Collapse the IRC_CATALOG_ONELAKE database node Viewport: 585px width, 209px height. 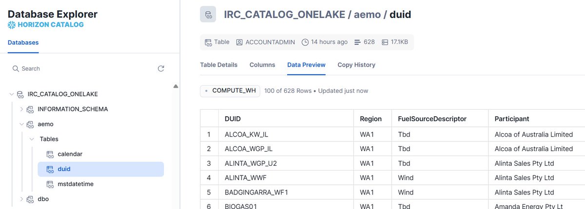tap(12, 94)
